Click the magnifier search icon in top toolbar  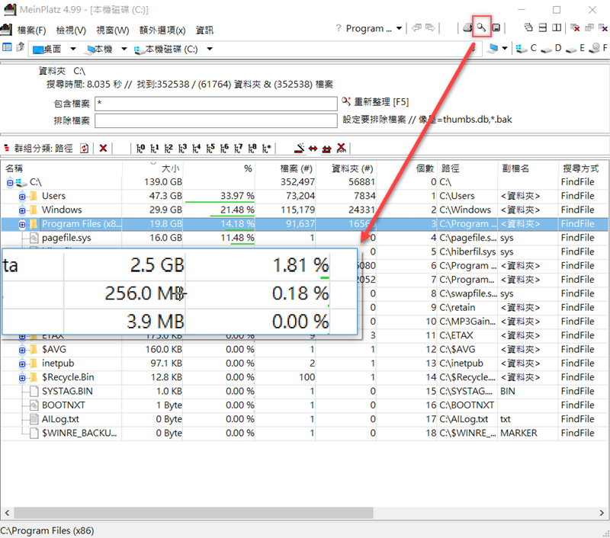coord(481,28)
